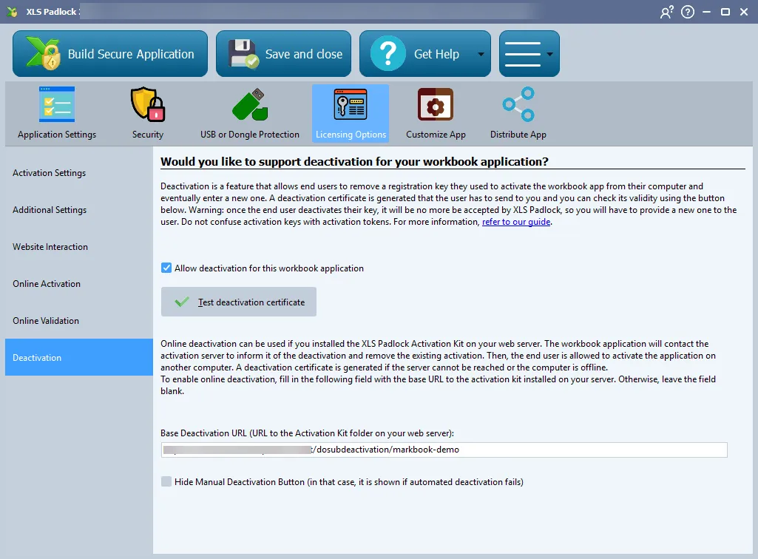Click the Base Deactivation URL input field
The height and width of the screenshot is (559, 758).
444,450
